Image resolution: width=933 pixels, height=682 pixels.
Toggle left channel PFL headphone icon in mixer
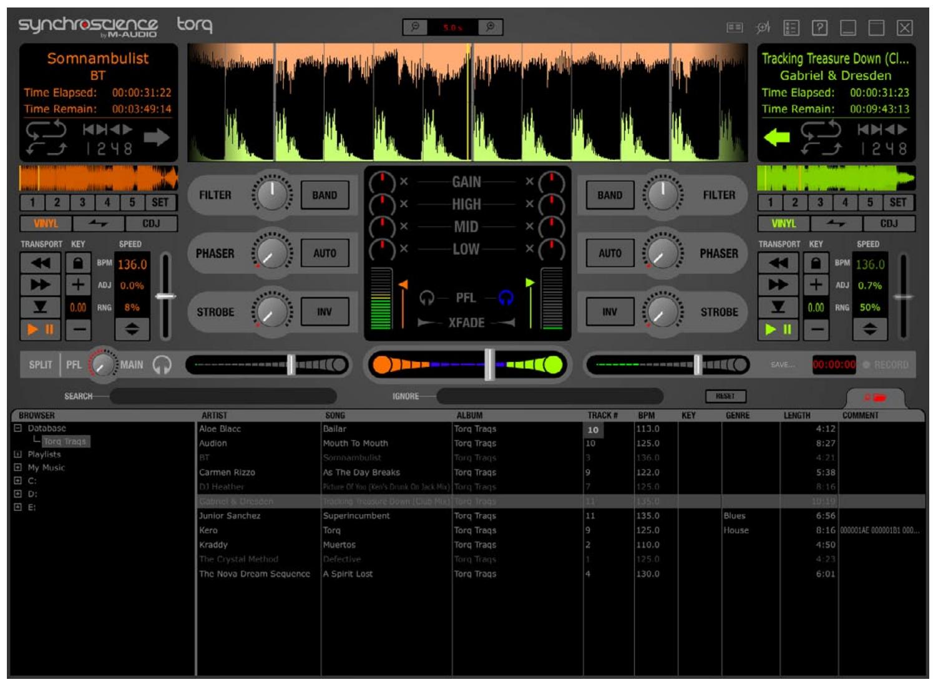pos(427,298)
